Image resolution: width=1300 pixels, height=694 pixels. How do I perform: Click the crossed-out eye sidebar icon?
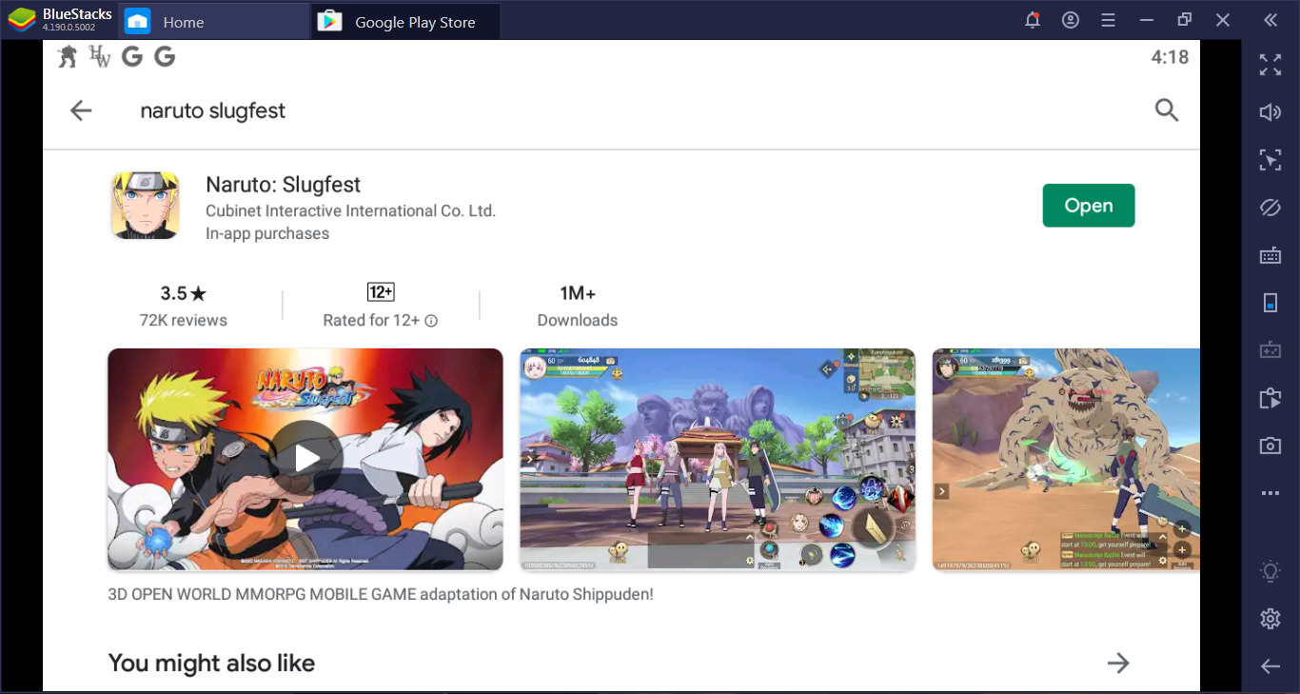1270,208
